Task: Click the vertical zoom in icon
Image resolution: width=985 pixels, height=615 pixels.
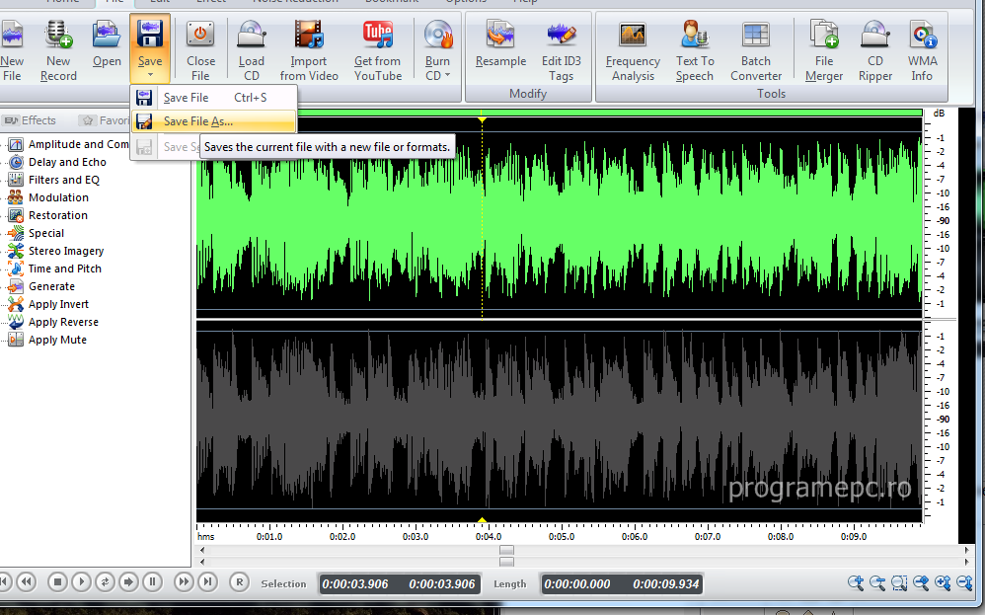Action: [943, 583]
